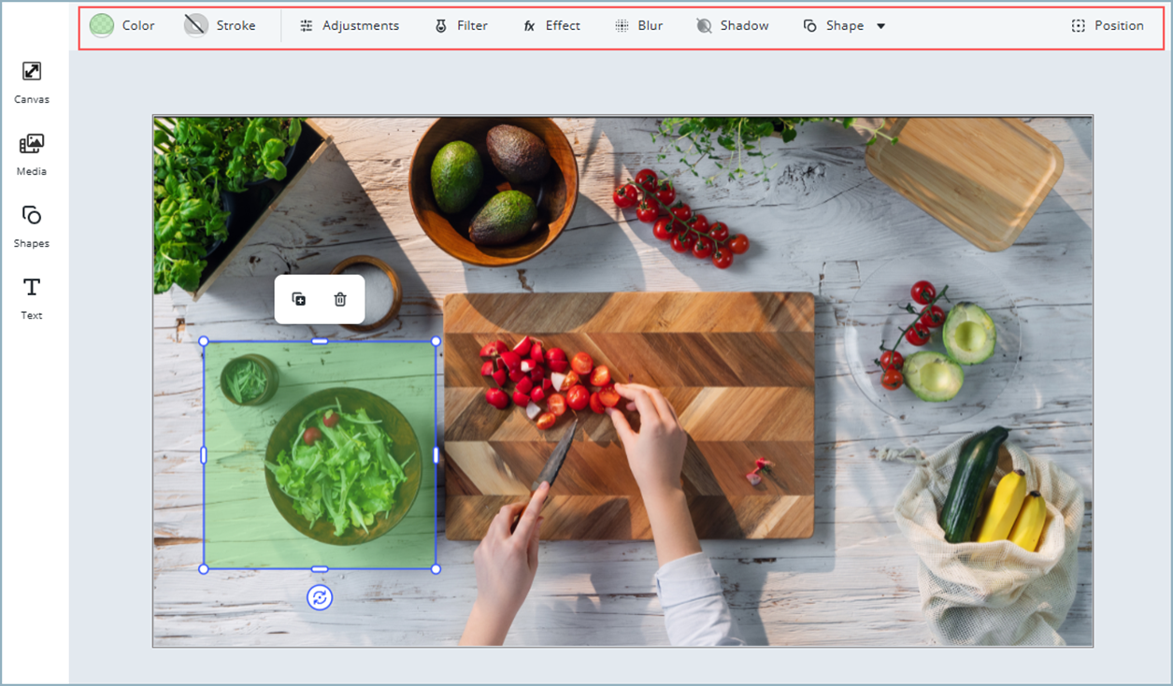Viewport: 1173px width, 686px height.
Task: Click the Effect button
Action: pyautogui.click(x=551, y=26)
